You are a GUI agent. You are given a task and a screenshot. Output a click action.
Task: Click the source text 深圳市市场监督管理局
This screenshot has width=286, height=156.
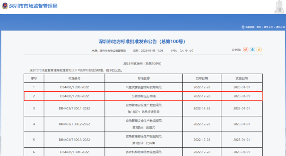[x=112, y=51]
